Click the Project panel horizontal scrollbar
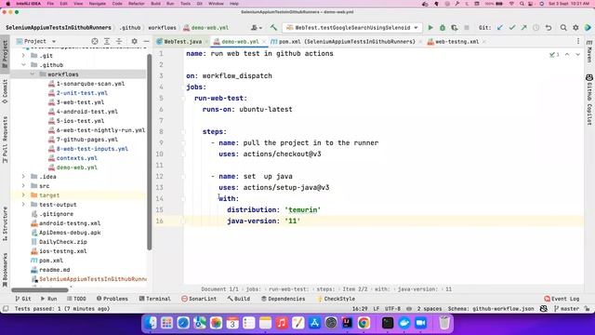Viewport: 595px width, 335px height. tap(40, 290)
